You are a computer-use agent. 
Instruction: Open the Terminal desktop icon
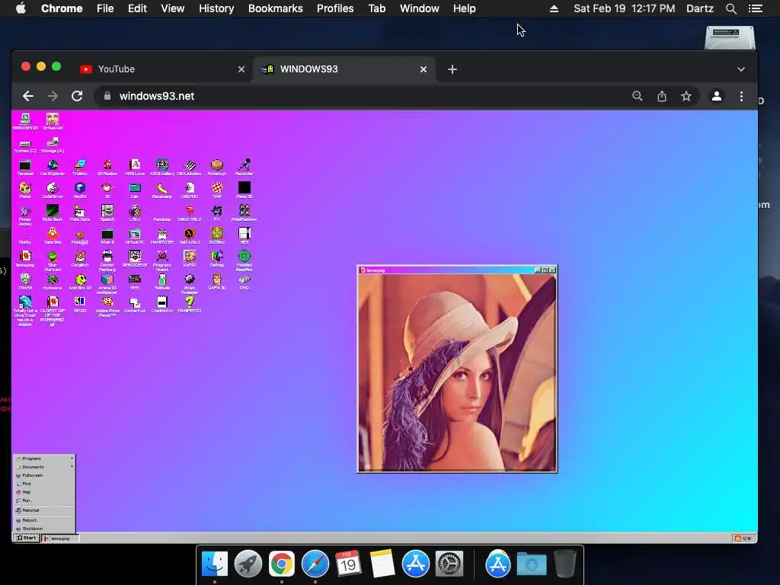(25, 167)
